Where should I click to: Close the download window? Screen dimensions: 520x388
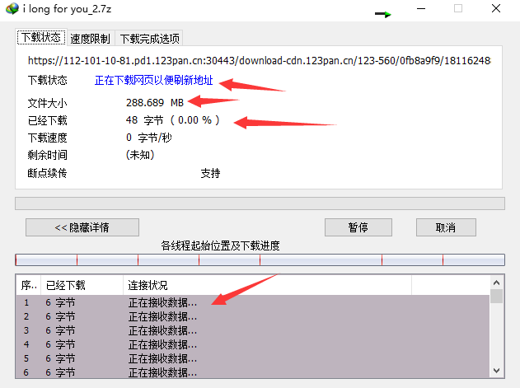pos(496,8)
